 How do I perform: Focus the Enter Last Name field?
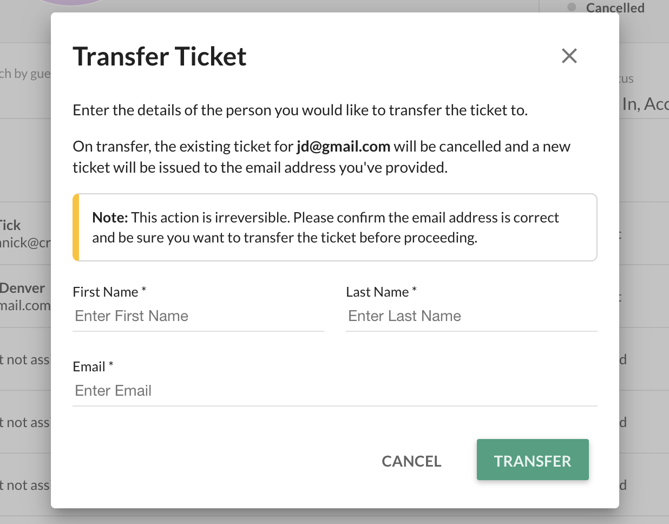[471, 316]
